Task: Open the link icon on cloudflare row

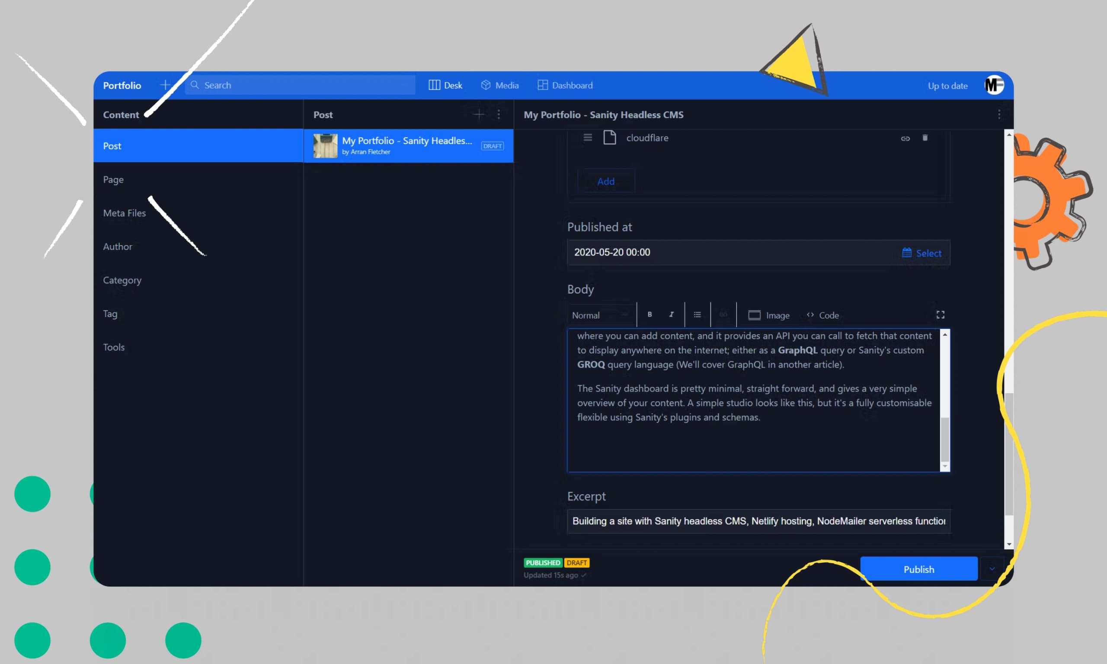Action: point(905,138)
